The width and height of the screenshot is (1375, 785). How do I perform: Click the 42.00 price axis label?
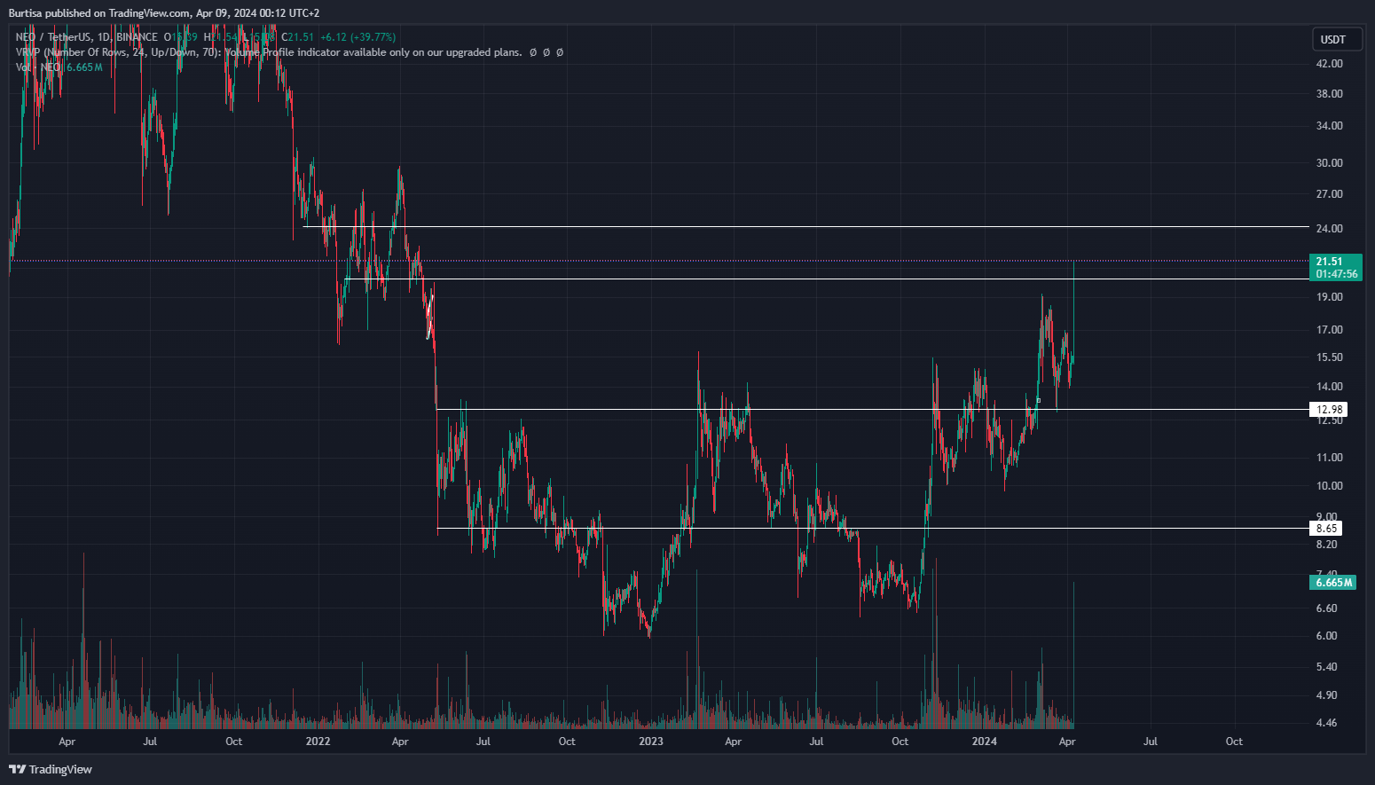pos(1329,64)
